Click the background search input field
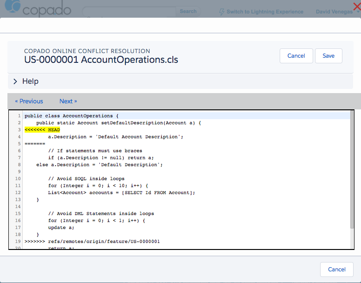 [x=129, y=11]
